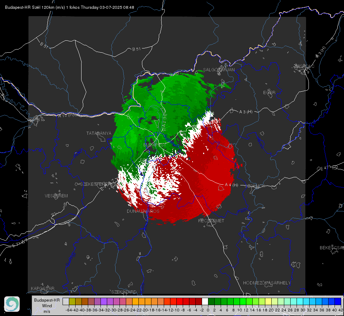Click the KAPOSVÁR city label
The height and width of the screenshot is (316, 344).
[x=43, y=288]
